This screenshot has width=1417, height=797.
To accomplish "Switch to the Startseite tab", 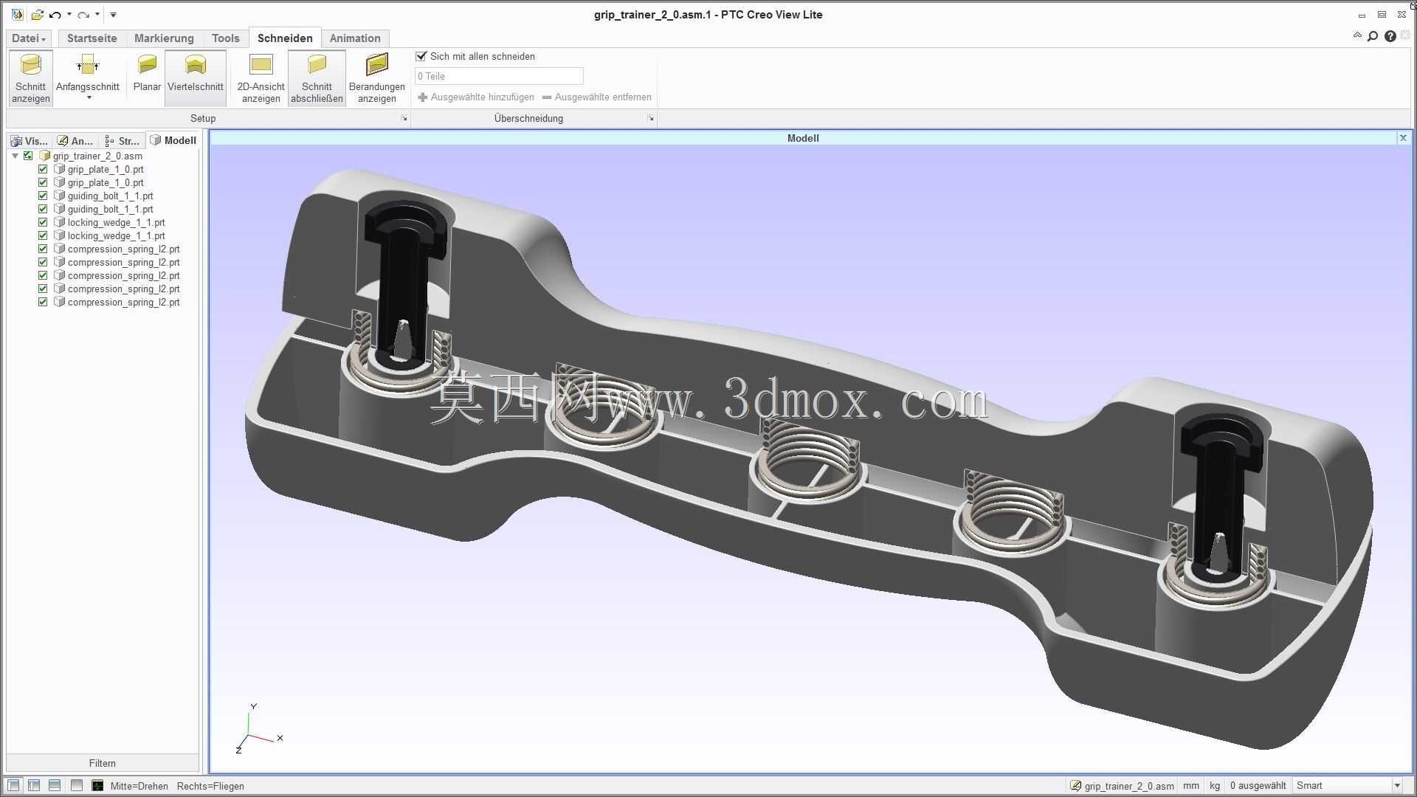I will point(92,38).
